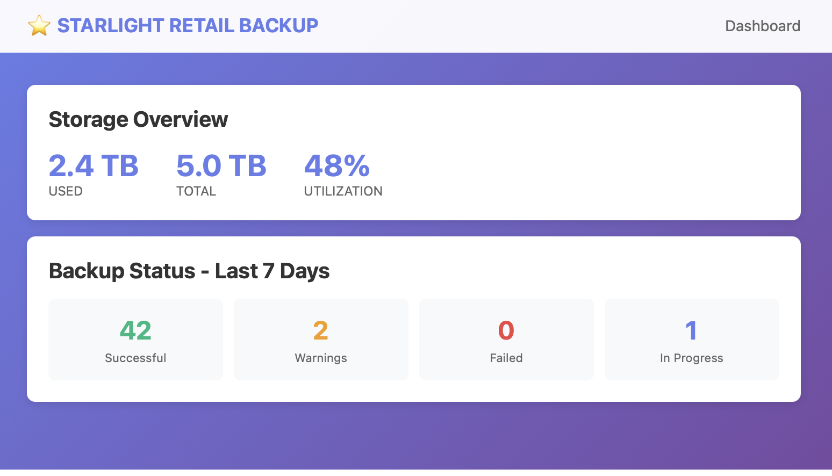
Task: Click the green 42 successful count
Action: click(x=135, y=330)
